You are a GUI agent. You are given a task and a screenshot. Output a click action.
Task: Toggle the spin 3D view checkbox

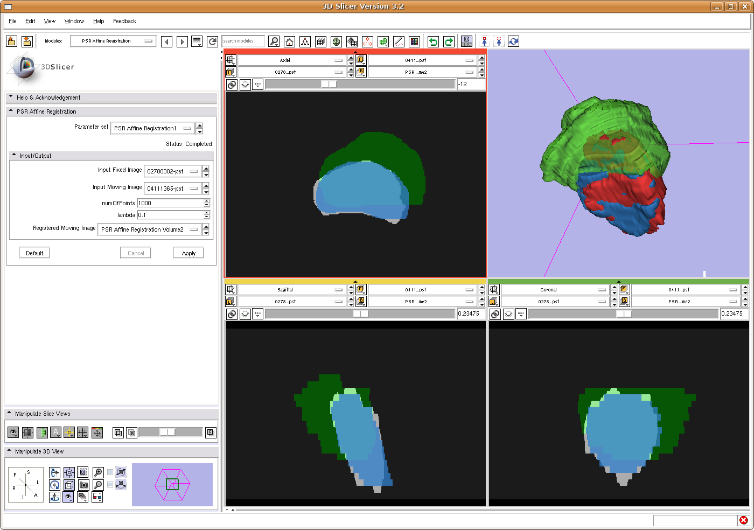tap(110, 472)
